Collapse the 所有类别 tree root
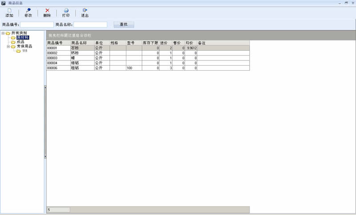The height and width of the screenshot is (215, 356). click(x=3, y=33)
